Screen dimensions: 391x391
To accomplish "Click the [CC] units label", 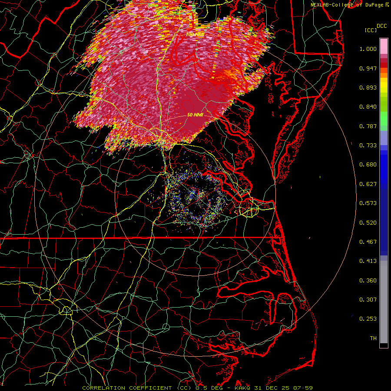I will pyautogui.click(x=371, y=30).
